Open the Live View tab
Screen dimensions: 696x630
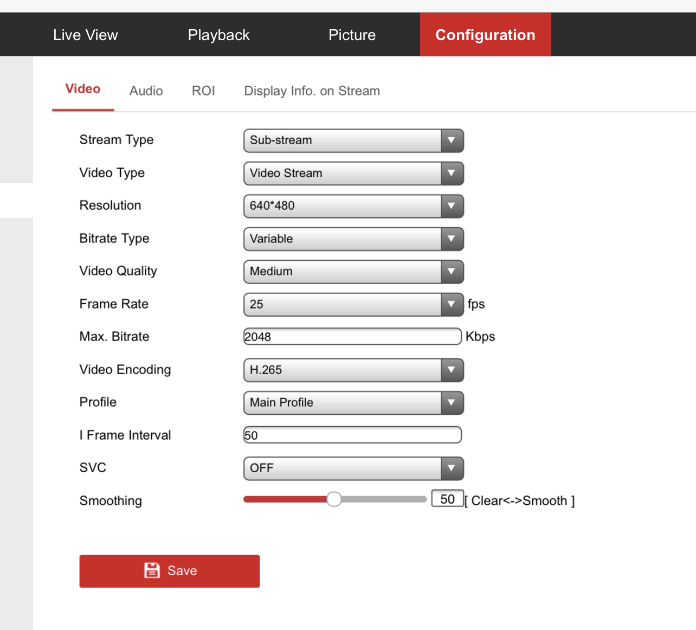coord(85,35)
